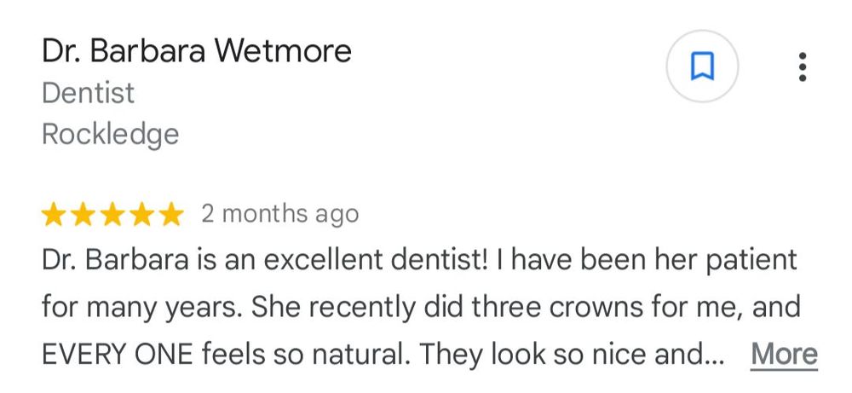Click the second yellow rating star

pyautogui.click(x=83, y=214)
